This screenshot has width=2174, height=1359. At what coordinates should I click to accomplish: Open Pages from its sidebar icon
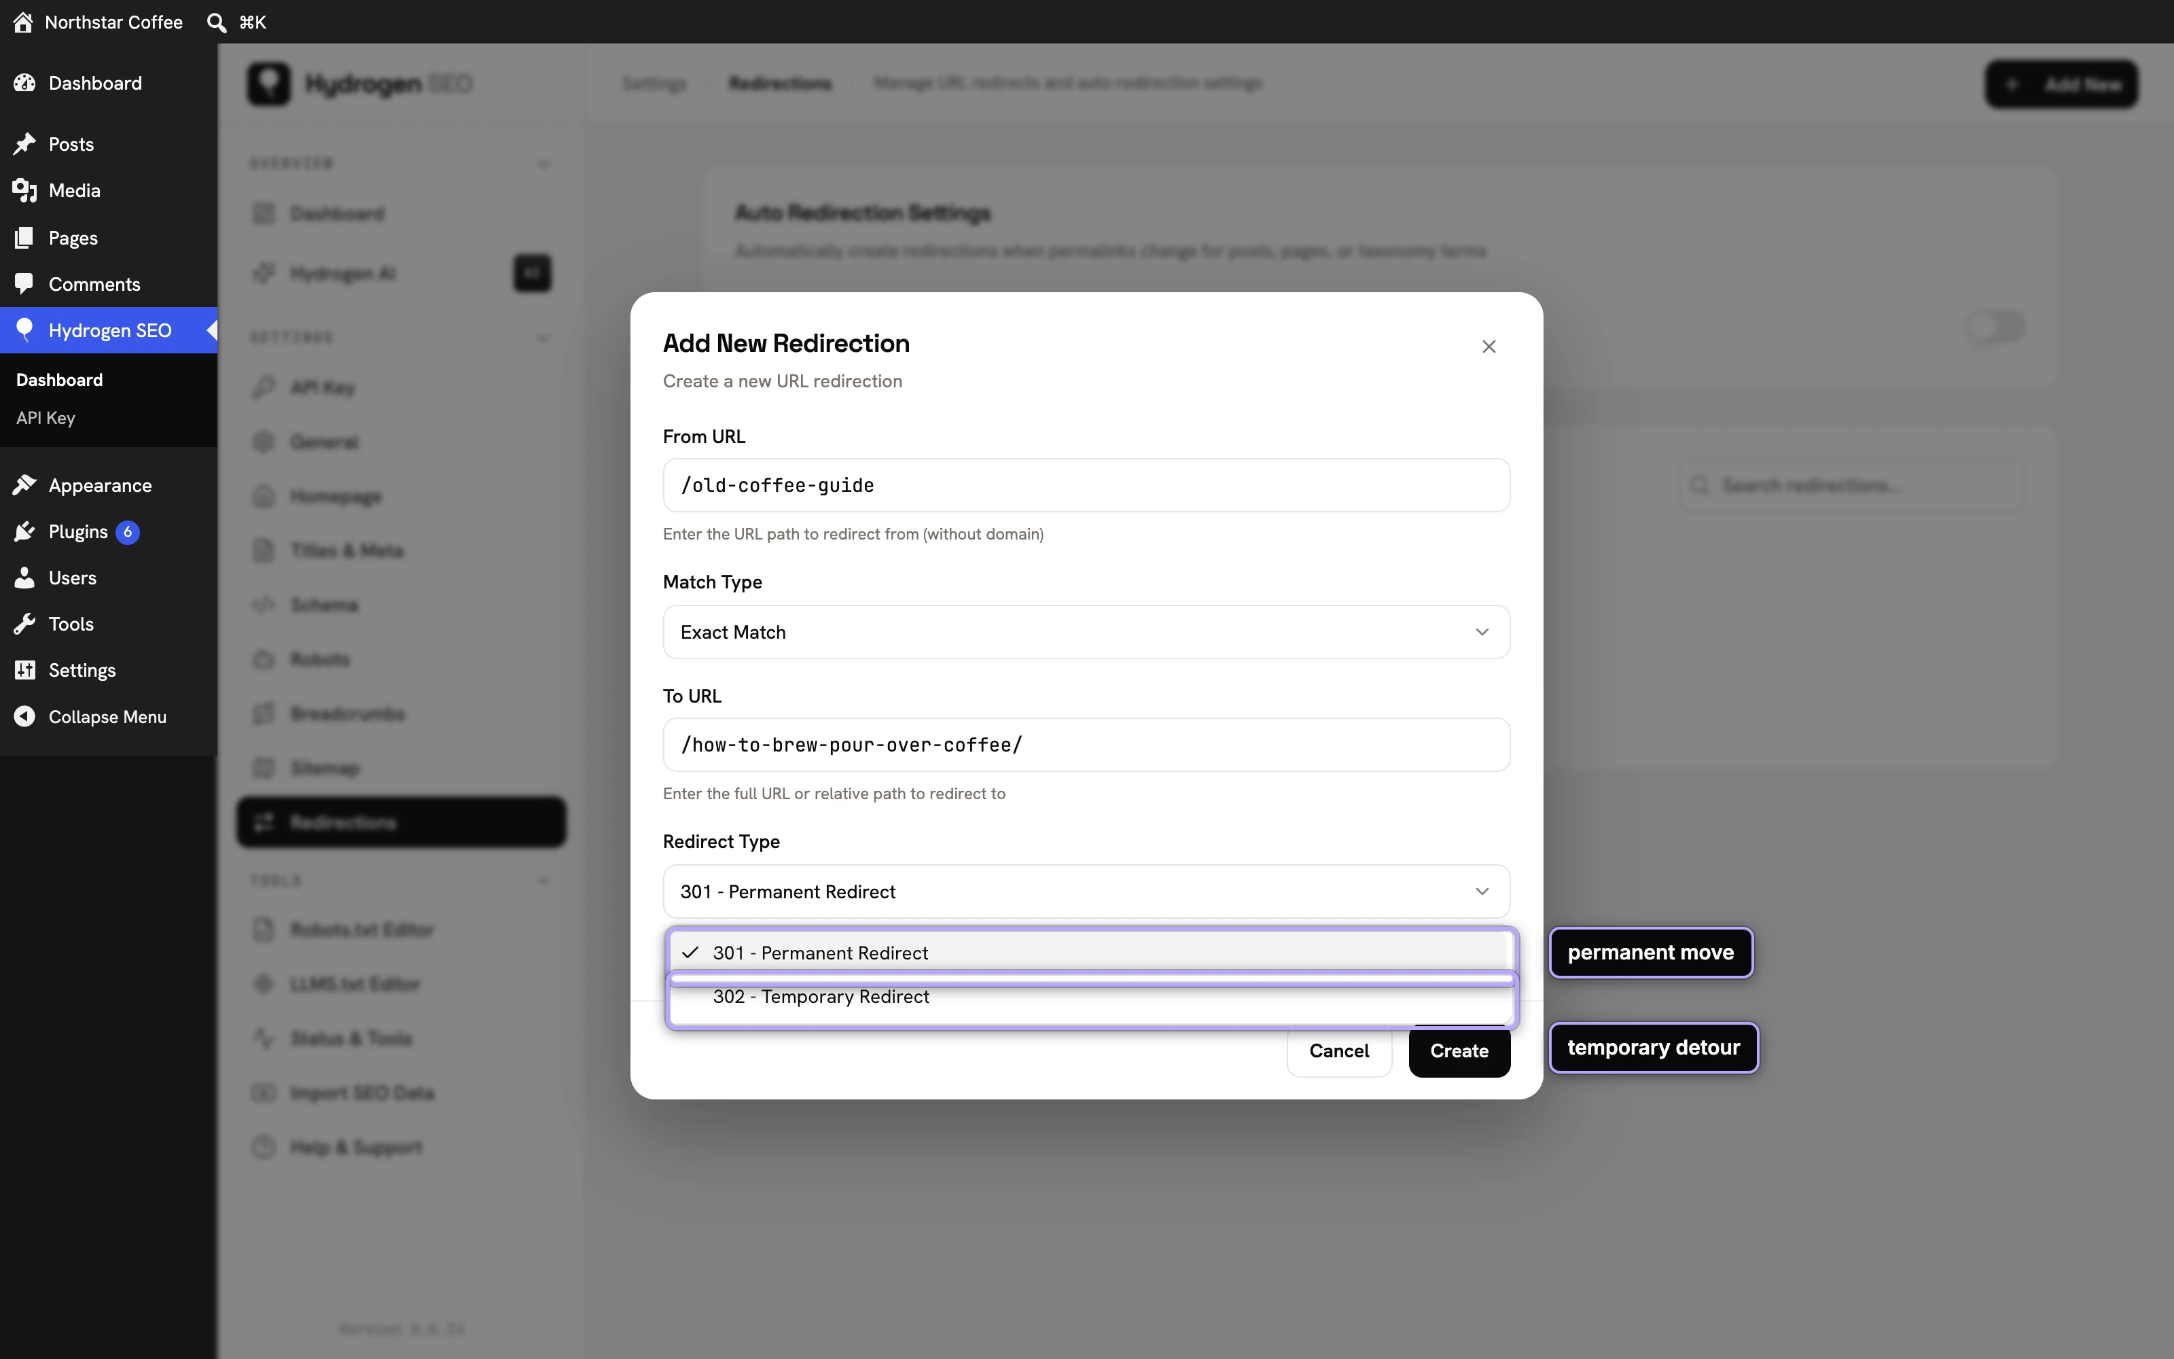[24, 237]
